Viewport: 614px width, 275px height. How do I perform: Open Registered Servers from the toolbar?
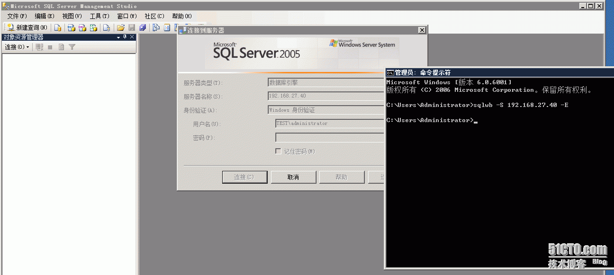tap(156, 27)
